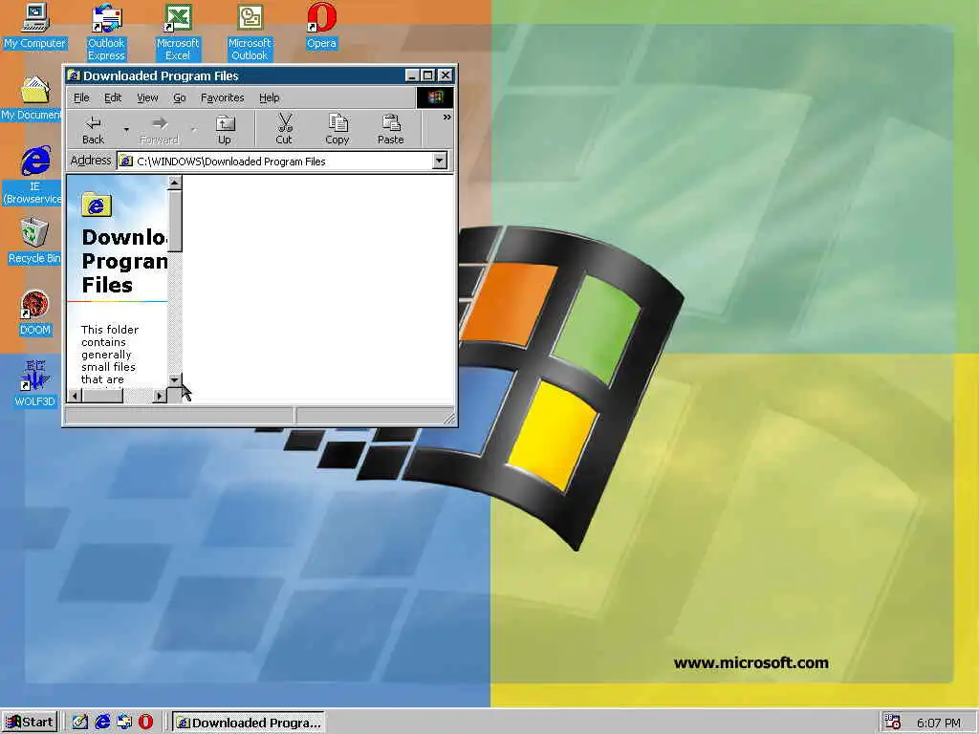Show more toolbar buttons via chevron
This screenshot has height=734, width=979.
tap(446, 118)
